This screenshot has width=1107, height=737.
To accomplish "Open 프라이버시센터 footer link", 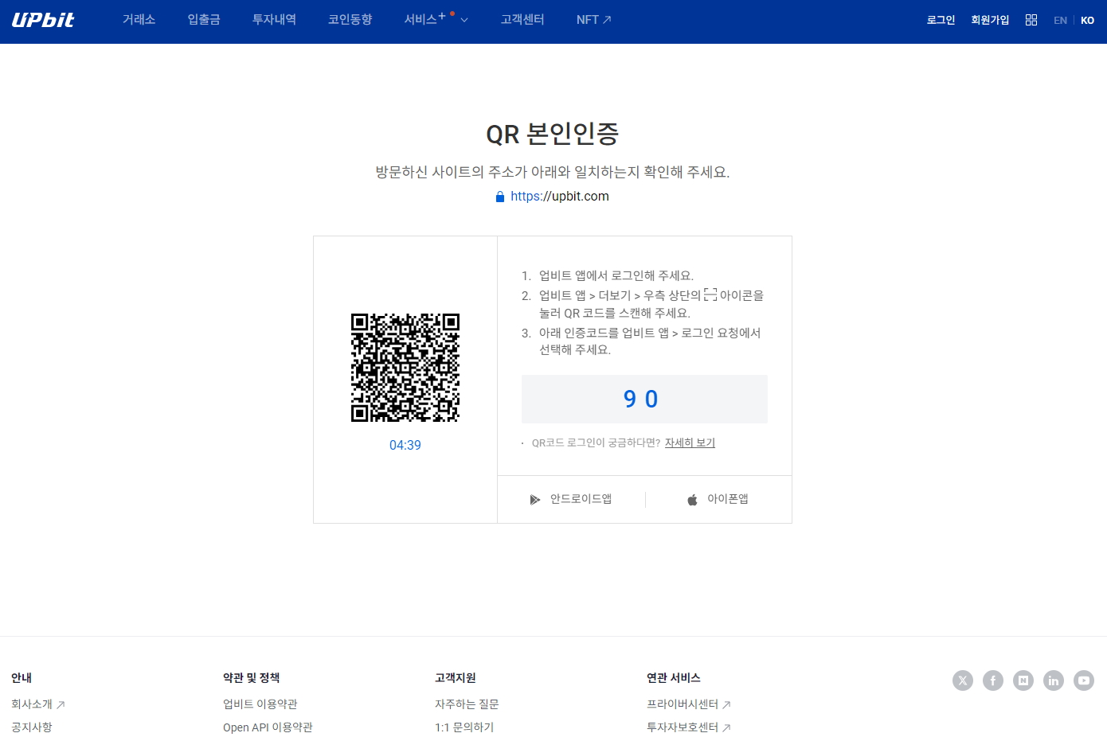I will tap(689, 704).
